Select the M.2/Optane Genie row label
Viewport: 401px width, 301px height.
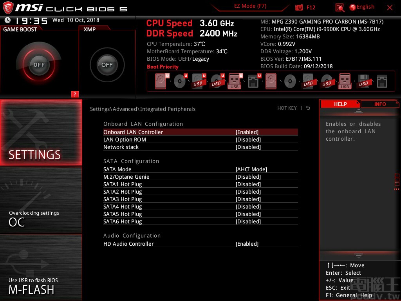pyautogui.click(x=126, y=177)
